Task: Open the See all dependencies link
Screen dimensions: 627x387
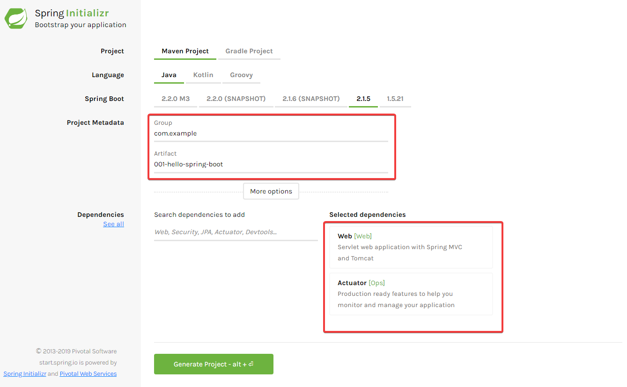Action: pyautogui.click(x=113, y=224)
